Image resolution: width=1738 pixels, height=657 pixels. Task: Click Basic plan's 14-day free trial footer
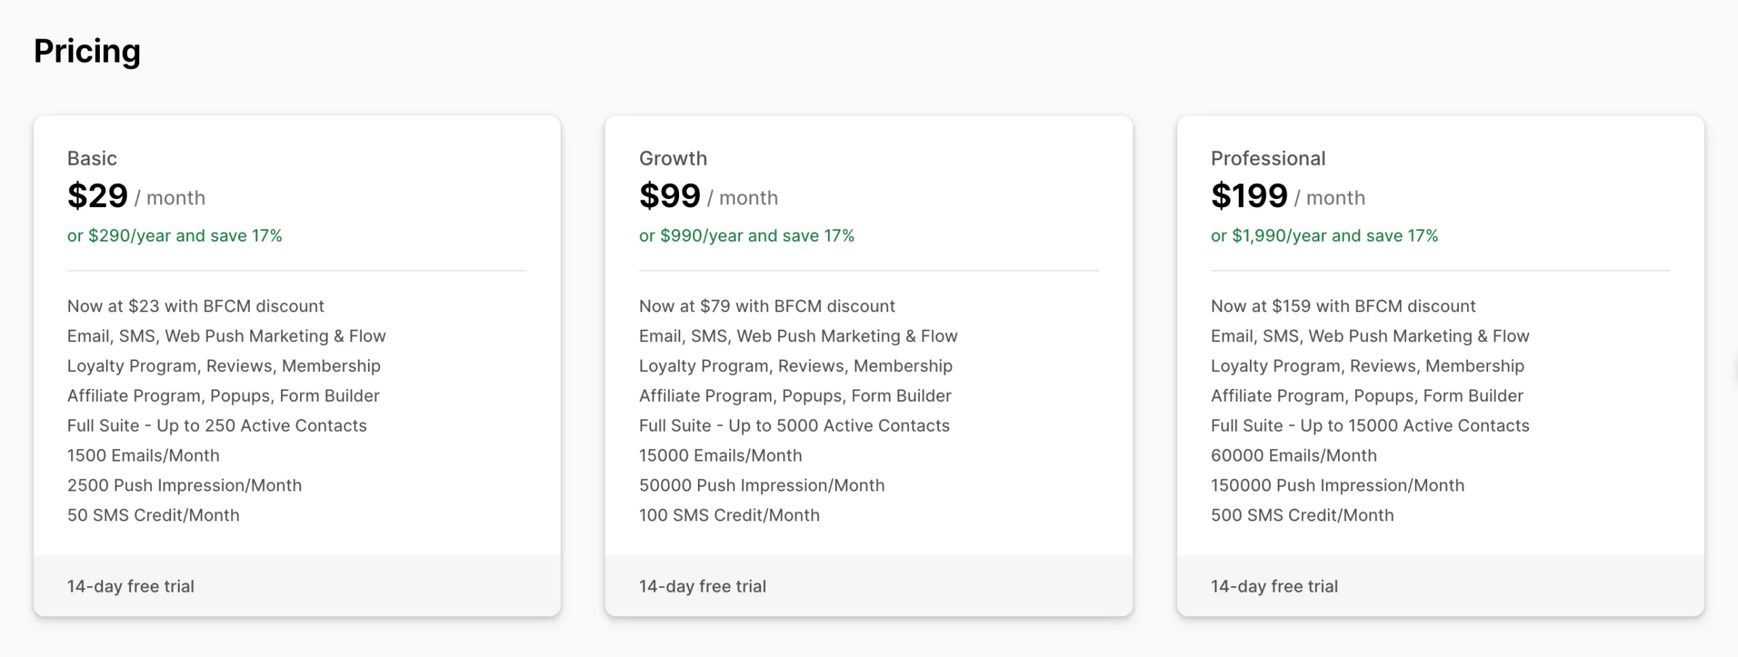(130, 586)
